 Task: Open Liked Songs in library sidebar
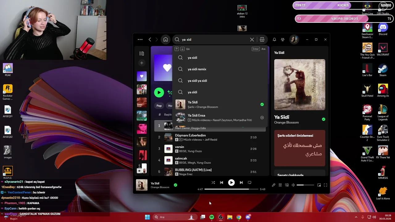coord(142,76)
